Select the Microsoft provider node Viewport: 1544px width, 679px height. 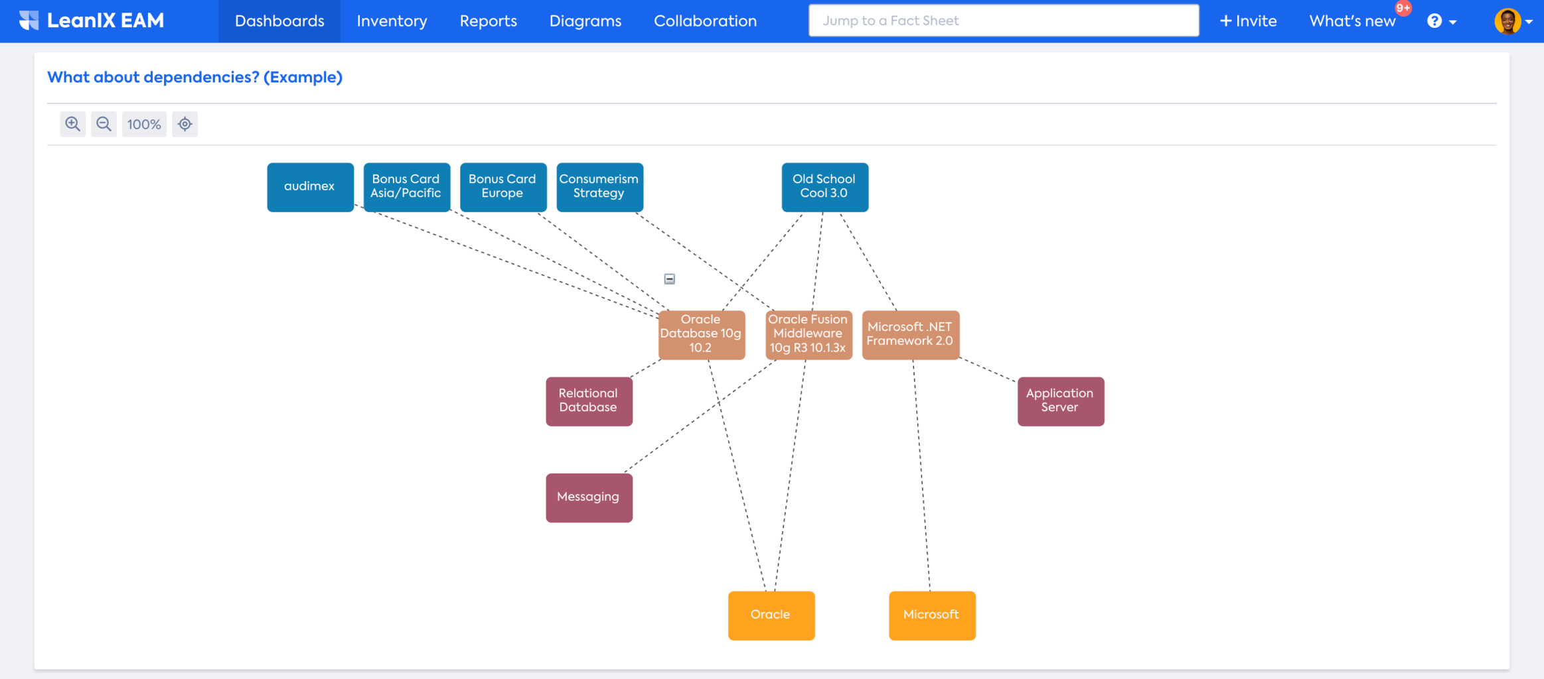(932, 615)
